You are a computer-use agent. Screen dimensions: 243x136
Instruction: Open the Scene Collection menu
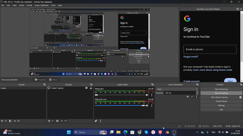coord(42,5)
